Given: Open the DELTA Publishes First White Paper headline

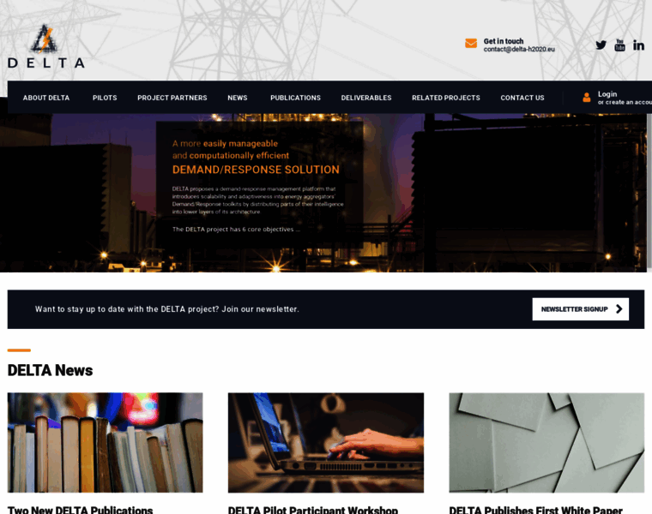Looking at the screenshot, I should [536, 510].
